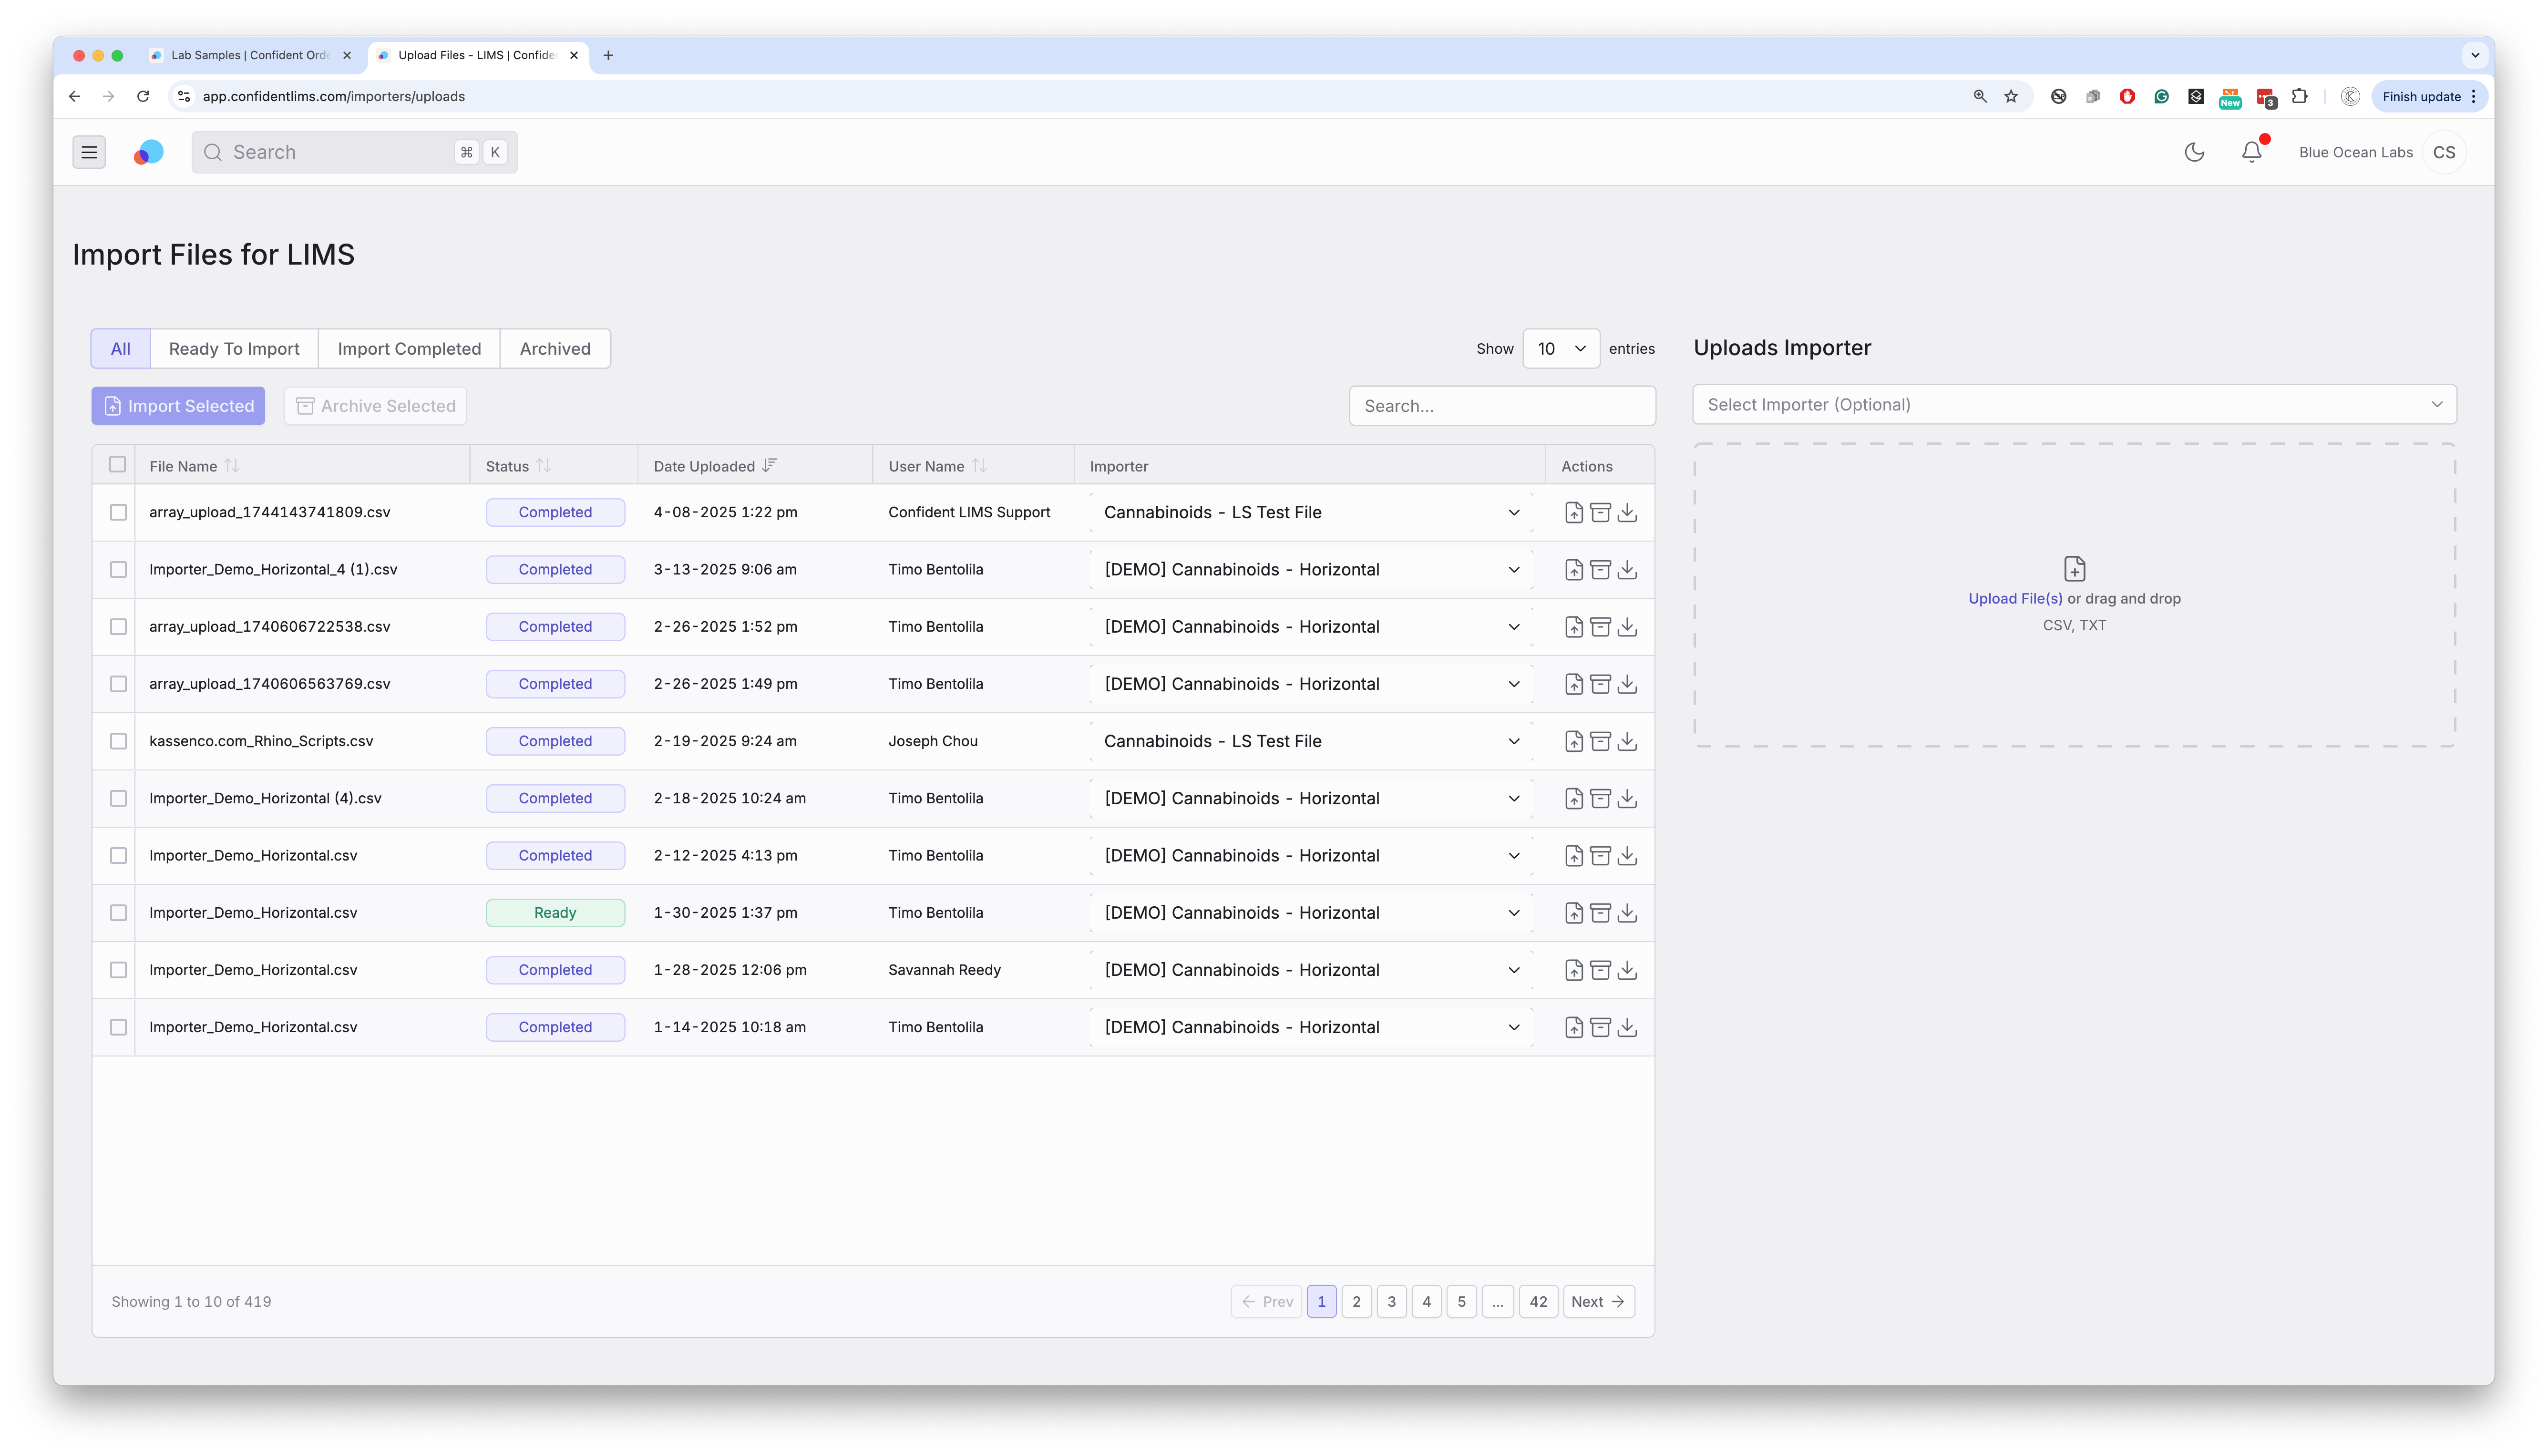Open notifications via the bell icon
2548x1456 pixels.
tap(2251, 152)
